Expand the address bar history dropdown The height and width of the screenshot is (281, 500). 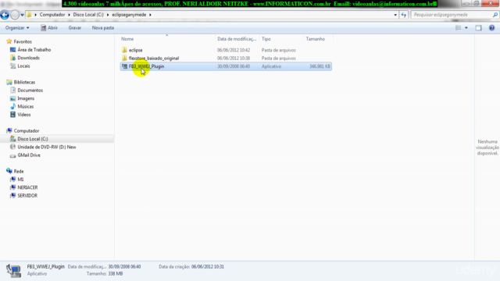tap(395, 15)
